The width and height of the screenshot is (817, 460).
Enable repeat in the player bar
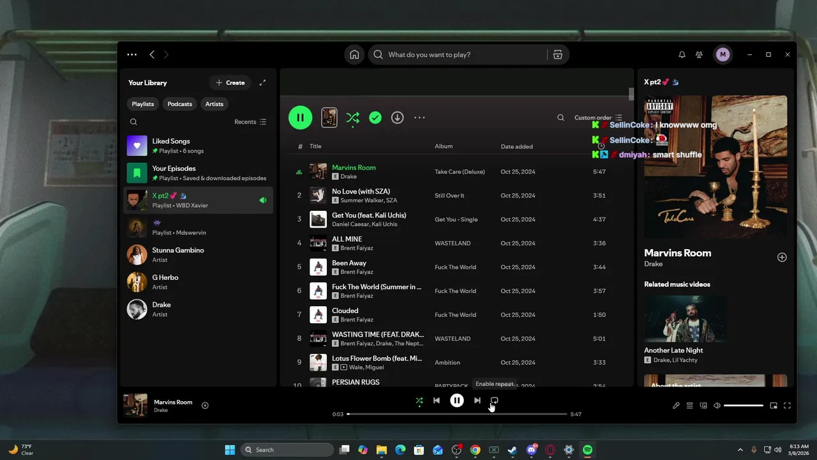click(494, 401)
